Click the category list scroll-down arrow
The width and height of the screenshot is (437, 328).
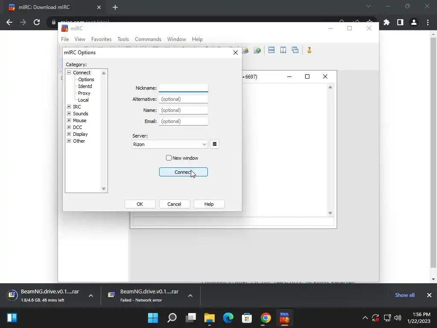tap(104, 189)
